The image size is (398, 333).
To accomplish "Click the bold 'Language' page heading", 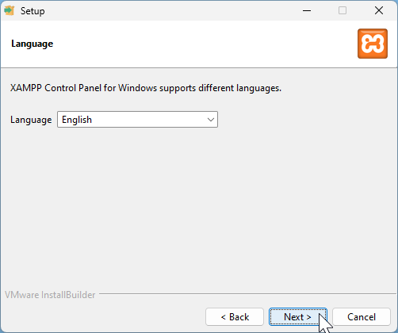I will (x=33, y=44).
